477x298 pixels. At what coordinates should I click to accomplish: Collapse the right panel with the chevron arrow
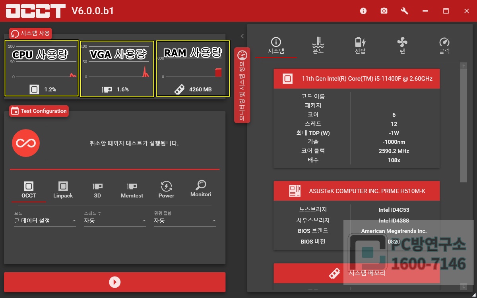242,36
